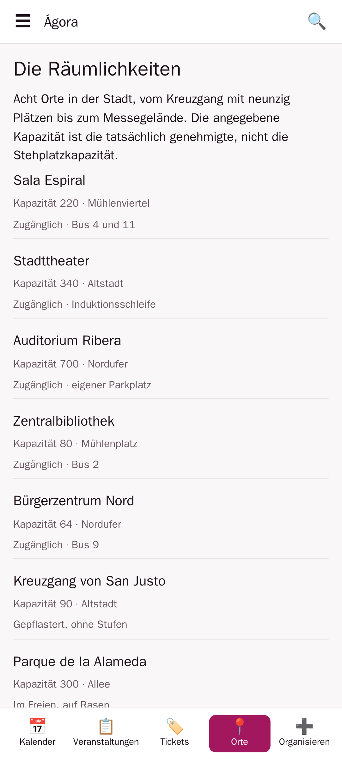Switch to the Kalender tab label

(x=37, y=742)
